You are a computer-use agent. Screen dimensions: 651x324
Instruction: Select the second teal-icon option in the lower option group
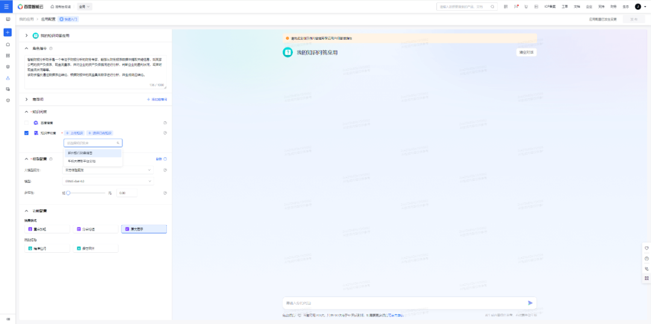(95, 249)
